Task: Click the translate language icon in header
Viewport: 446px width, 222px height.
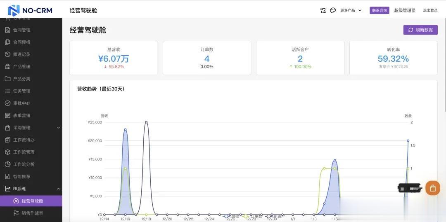Action: tap(323, 10)
